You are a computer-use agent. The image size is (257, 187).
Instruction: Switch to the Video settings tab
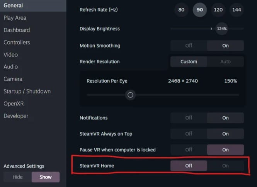click(x=11, y=55)
